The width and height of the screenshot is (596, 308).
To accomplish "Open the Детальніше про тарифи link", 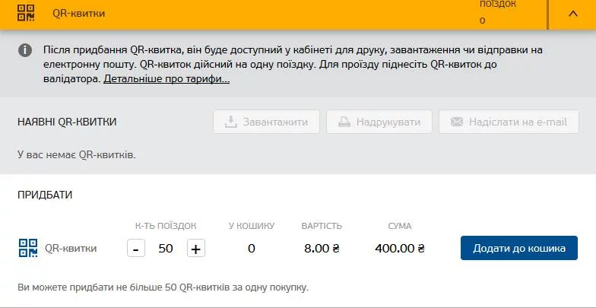I will tap(166, 79).
